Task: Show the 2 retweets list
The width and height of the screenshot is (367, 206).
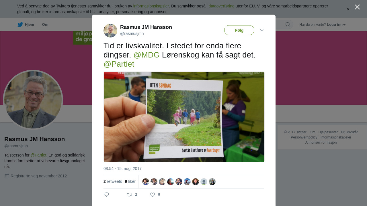Action: pyautogui.click(x=113, y=181)
